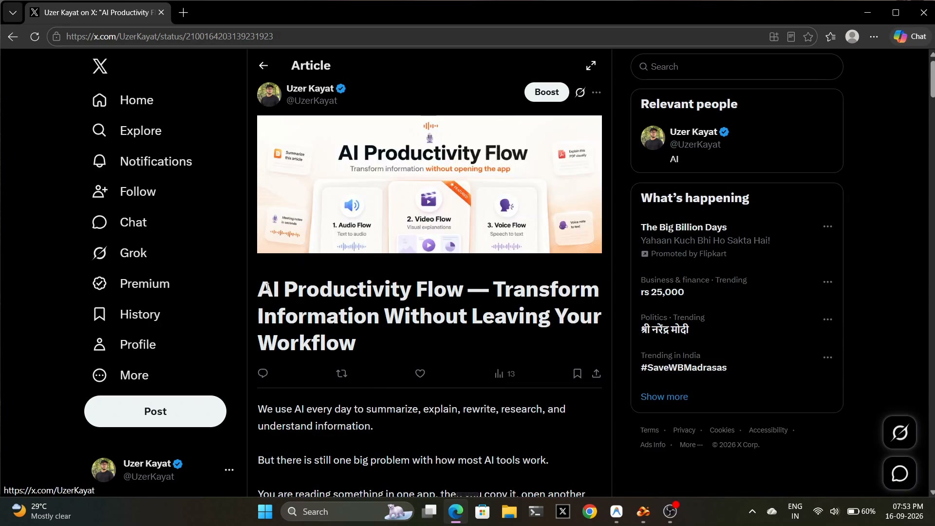The height and width of the screenshot is (526, 935).
Task: Open article options three-dot menu
Action: 597,92
